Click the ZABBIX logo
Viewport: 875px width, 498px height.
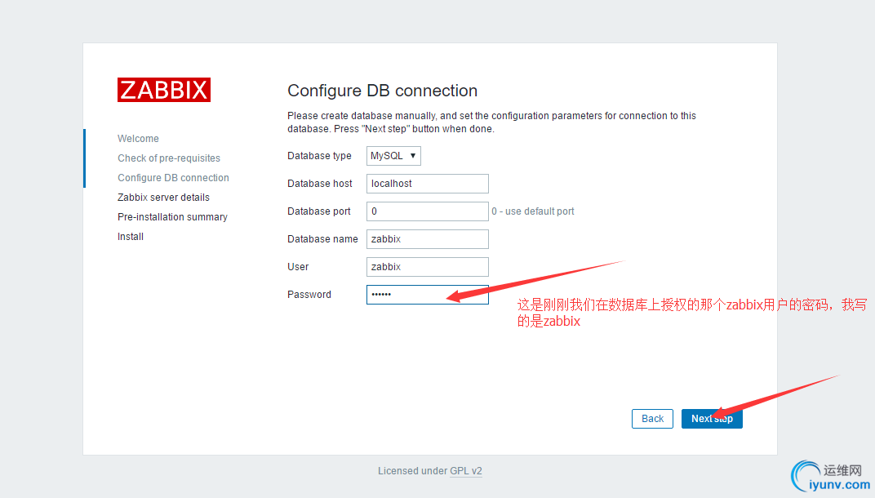[163, 90]
